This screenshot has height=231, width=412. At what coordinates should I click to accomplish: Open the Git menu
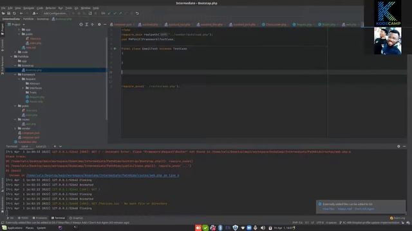76,8
